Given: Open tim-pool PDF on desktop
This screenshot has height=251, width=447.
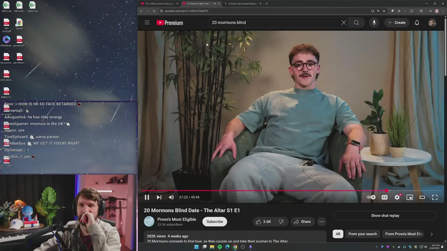Looking at the screenshot, I should (x=6, y=59).
